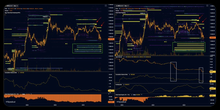Collapse indicator legend on right chart

coord(116,14)
